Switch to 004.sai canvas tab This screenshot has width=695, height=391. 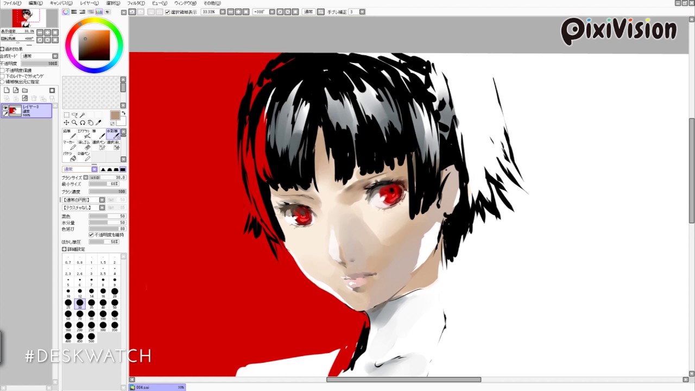coord(157,387)
